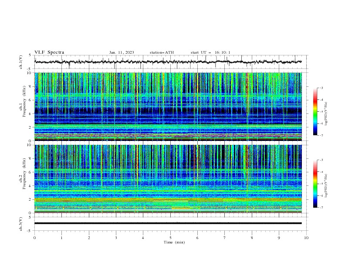345x267 pixels.
Task: Click the ch.2 spectrogram color bar
Action: [315, 184]
